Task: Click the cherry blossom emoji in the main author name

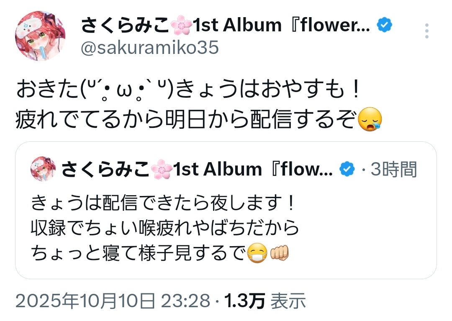Action: pos(181,26)
